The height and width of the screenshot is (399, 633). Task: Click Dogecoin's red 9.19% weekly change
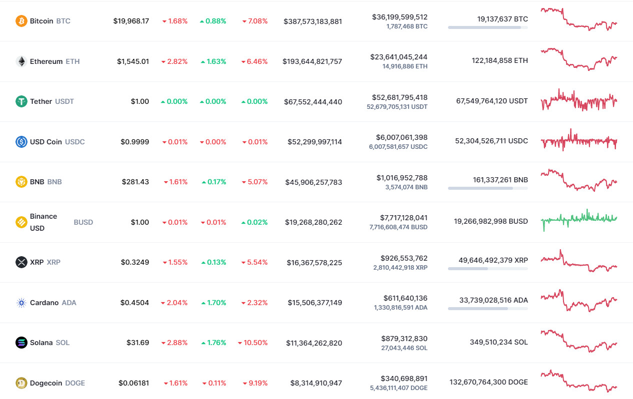256,383
